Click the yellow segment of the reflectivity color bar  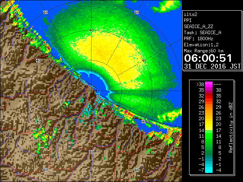pos(209,126)
